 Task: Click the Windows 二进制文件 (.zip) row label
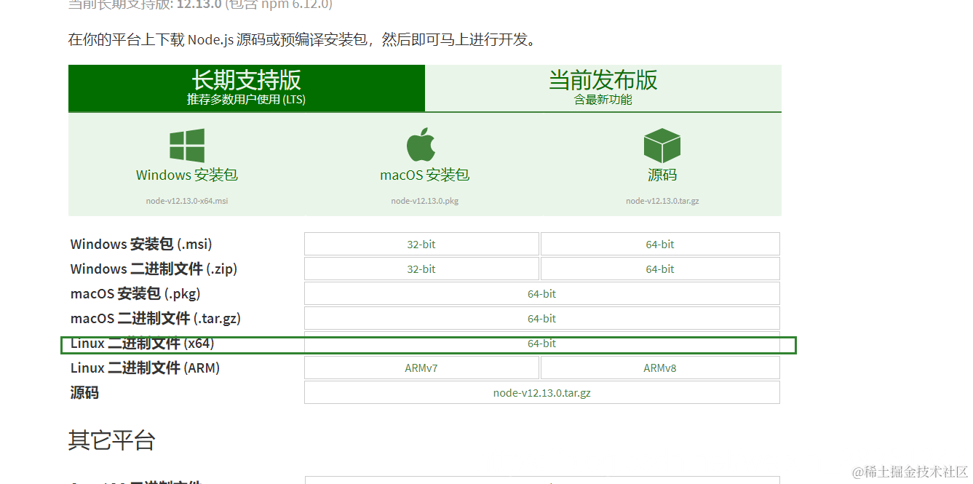[x=154, y=269]
